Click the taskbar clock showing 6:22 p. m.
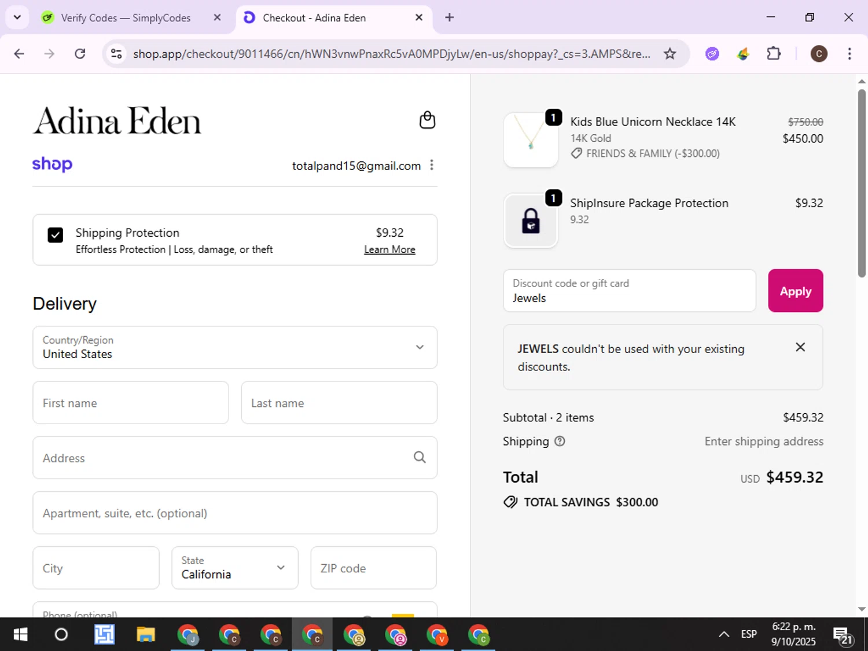868x651 pixels. [793, 634]
